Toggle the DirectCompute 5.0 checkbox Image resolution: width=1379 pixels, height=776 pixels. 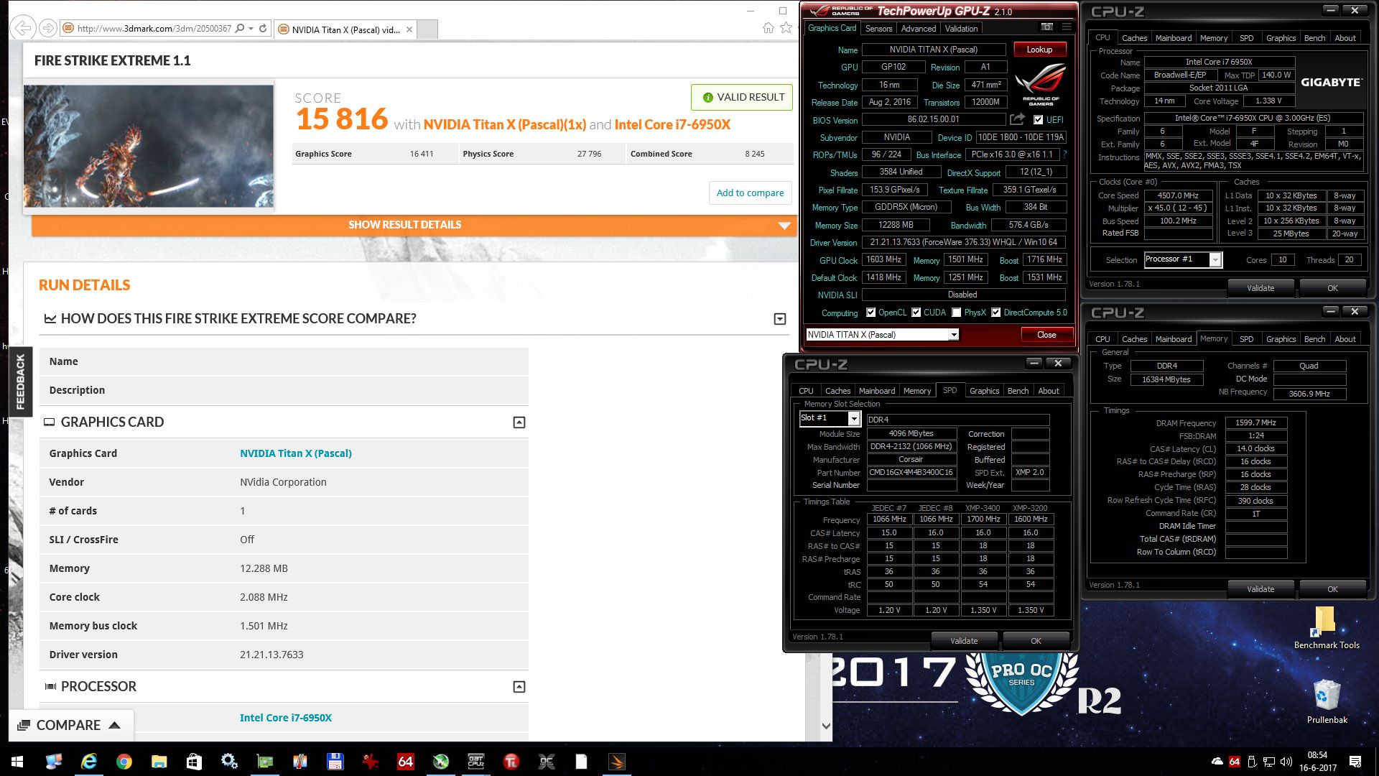coord(995,313)
